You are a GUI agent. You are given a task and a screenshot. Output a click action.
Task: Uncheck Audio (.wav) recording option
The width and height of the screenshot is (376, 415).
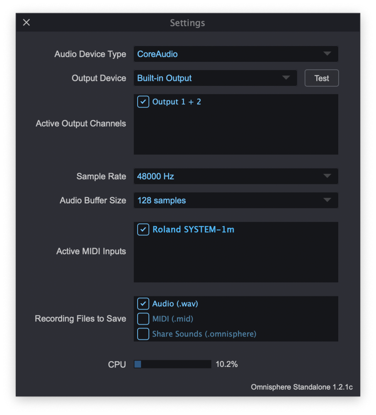(x=143, y=304)
